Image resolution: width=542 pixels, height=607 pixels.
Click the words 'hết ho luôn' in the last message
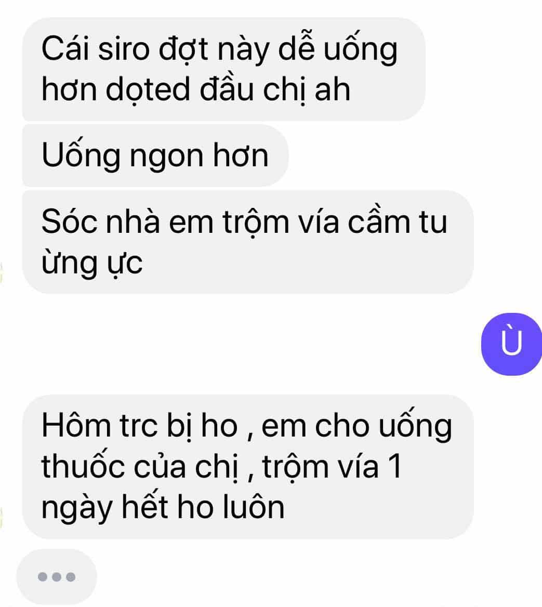(x=203, y=506)
